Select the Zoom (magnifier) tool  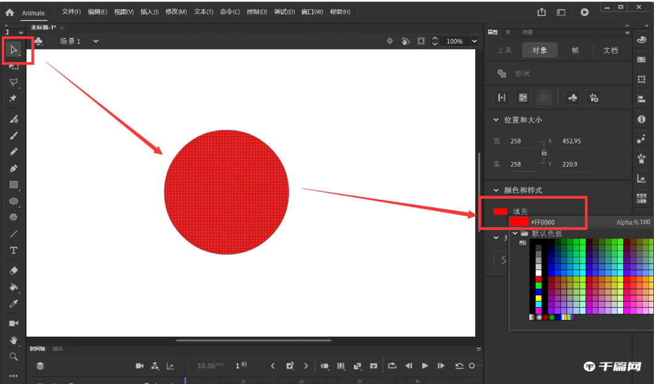coord(14,356)
